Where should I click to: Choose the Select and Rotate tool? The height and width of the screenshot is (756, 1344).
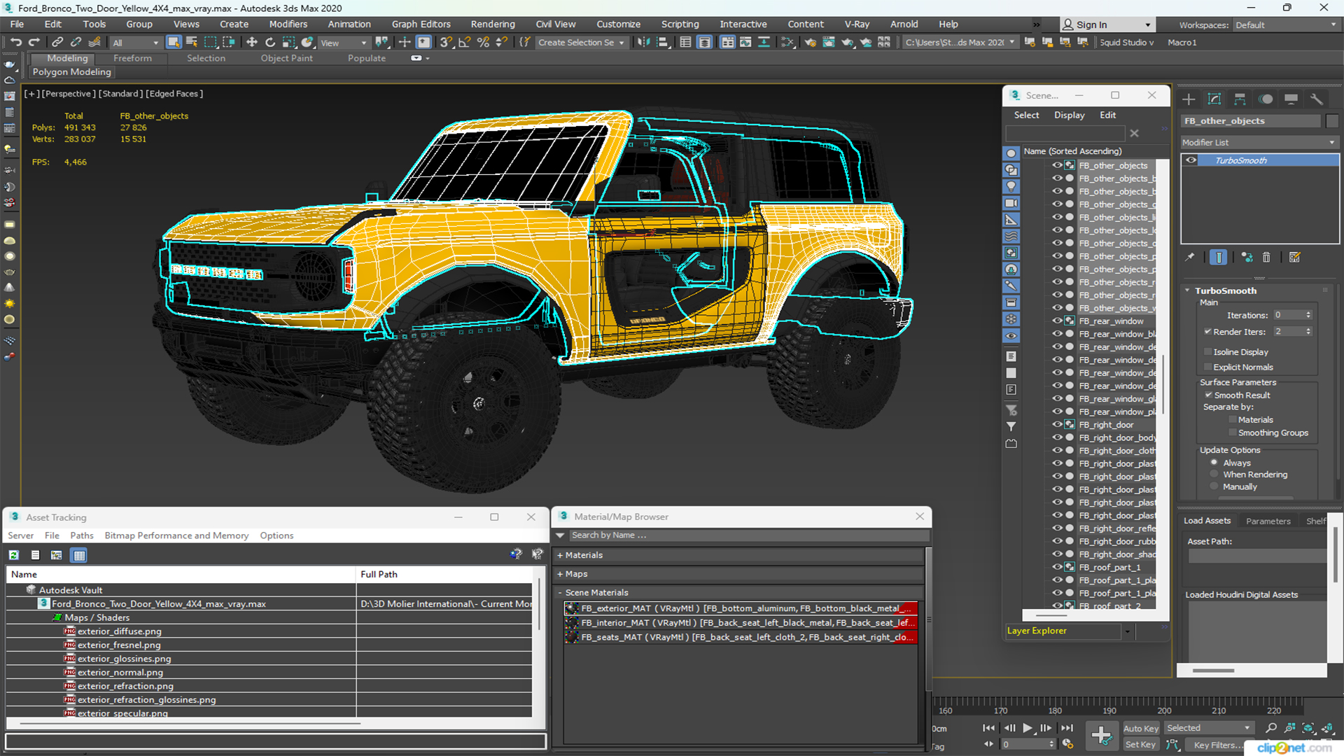click(270, 42)
